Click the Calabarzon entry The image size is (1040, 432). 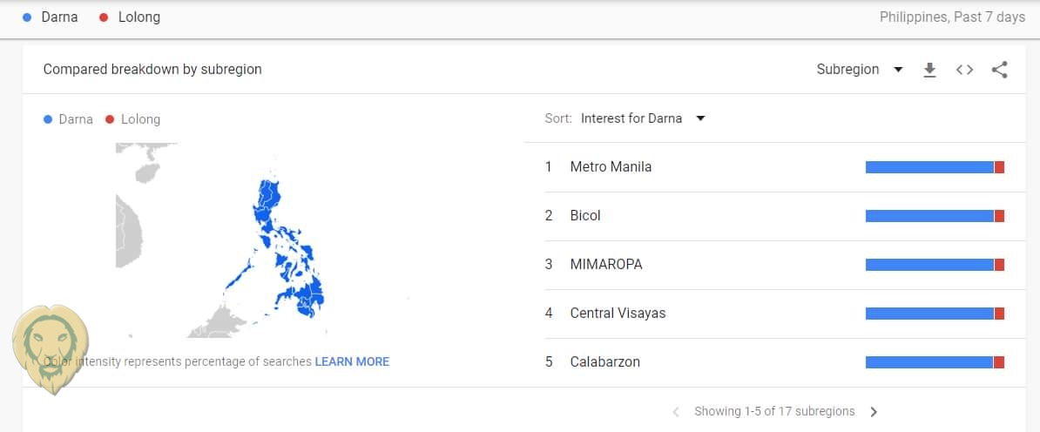(x=604, y=362)
